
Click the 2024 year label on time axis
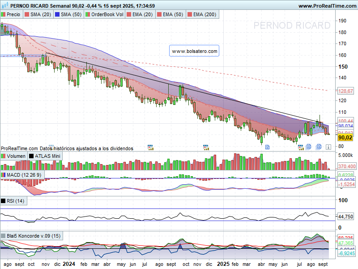(69, 264)
